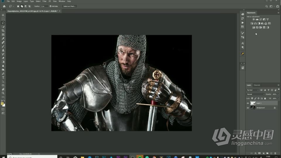Select the Lasso tool in left toolbar

coord(3,23)
